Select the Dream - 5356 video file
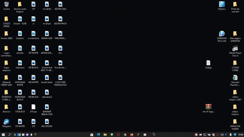This screenshot has height=137, width=244. pyautogui.click(x=20, y=21)
